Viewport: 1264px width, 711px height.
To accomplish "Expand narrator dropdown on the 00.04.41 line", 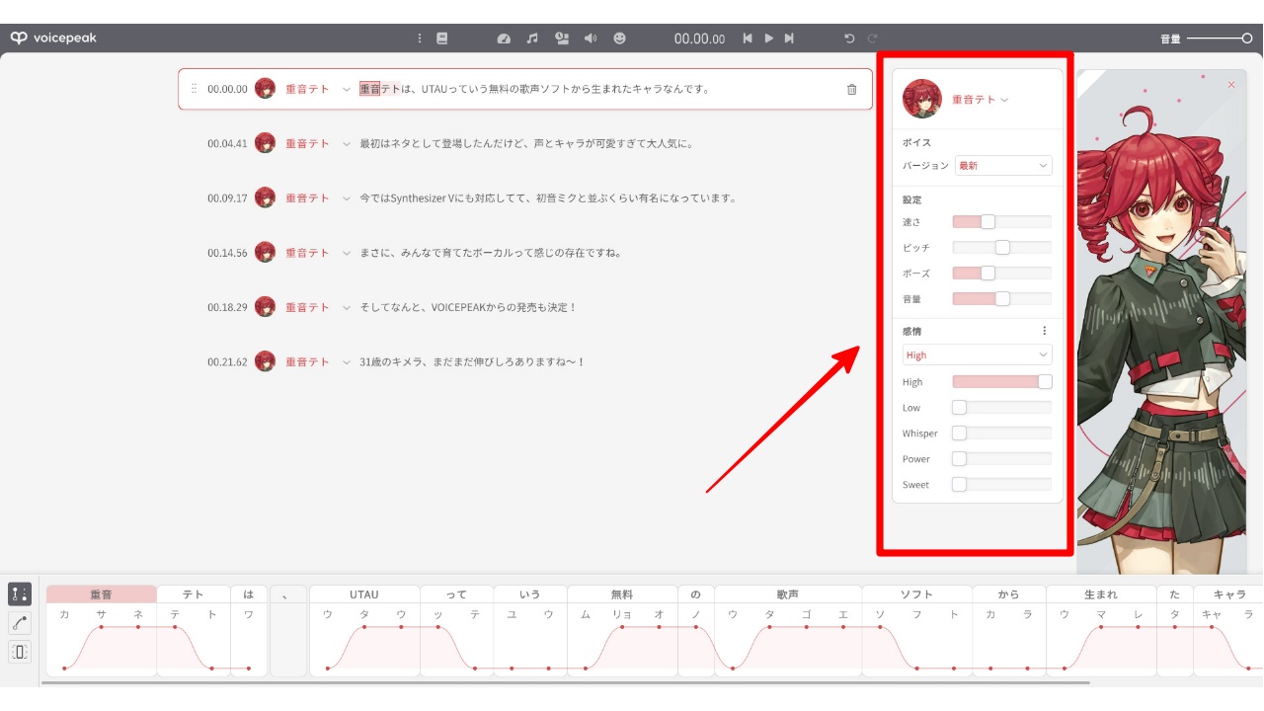I will pyautogui.click(x=347, y=144).
